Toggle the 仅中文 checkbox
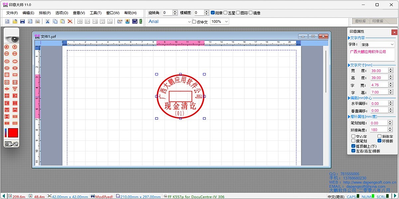Image resolution: width=399 pixels, height=199 pixels. (195, 22)
